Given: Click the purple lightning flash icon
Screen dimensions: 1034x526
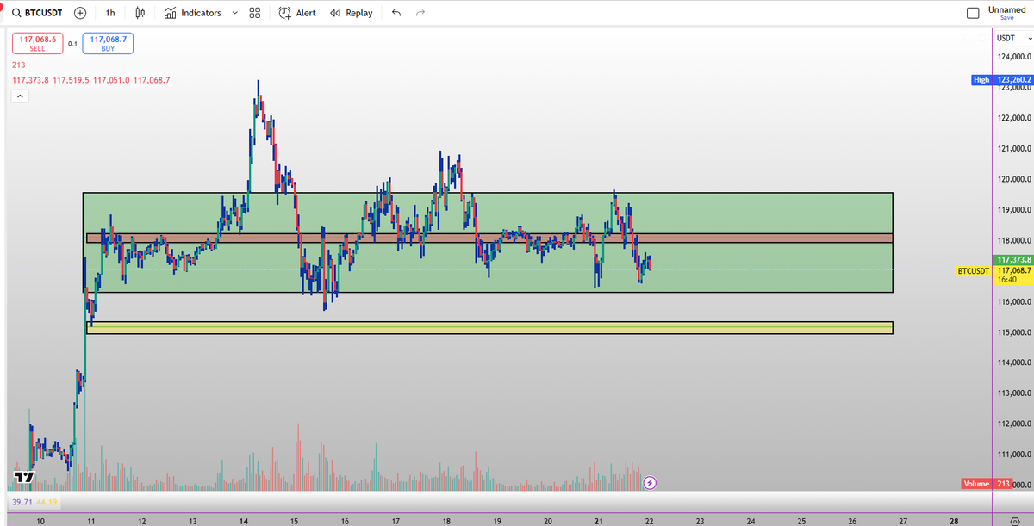Looking at the screenshot, I should pos(651,484).
